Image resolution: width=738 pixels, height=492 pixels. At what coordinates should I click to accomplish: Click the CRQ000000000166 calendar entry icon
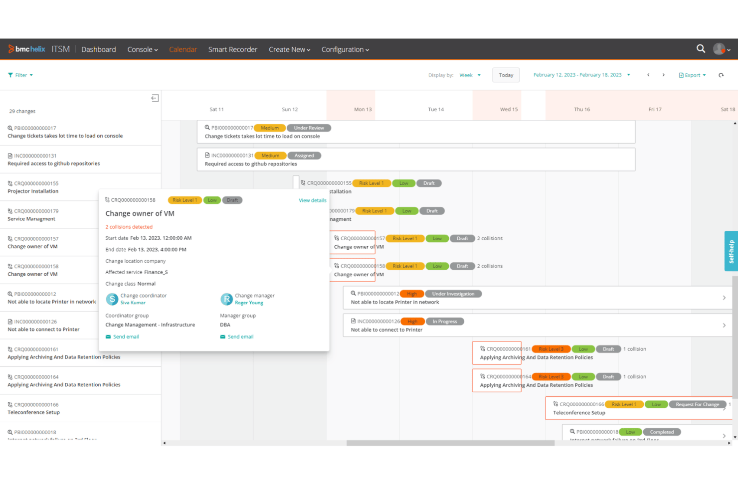(555, 404)
